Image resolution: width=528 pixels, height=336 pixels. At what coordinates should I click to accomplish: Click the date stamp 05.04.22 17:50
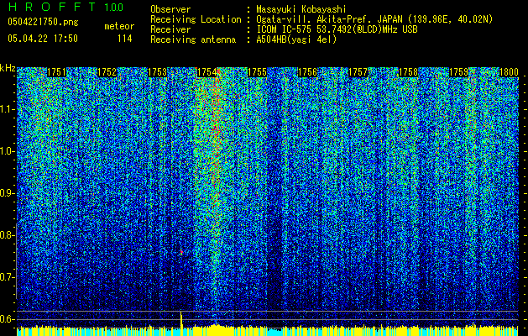tap(43, 39)
